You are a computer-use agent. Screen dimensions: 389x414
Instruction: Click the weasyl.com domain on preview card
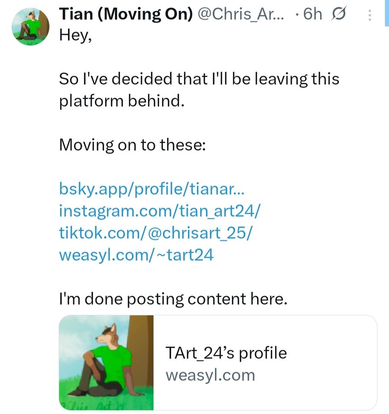[x=210, y=375]
